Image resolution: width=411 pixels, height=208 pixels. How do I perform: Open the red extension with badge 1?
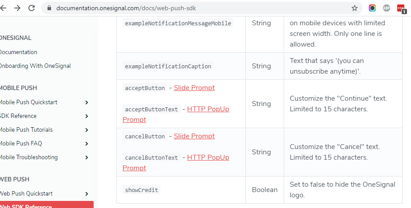point(402,9)
